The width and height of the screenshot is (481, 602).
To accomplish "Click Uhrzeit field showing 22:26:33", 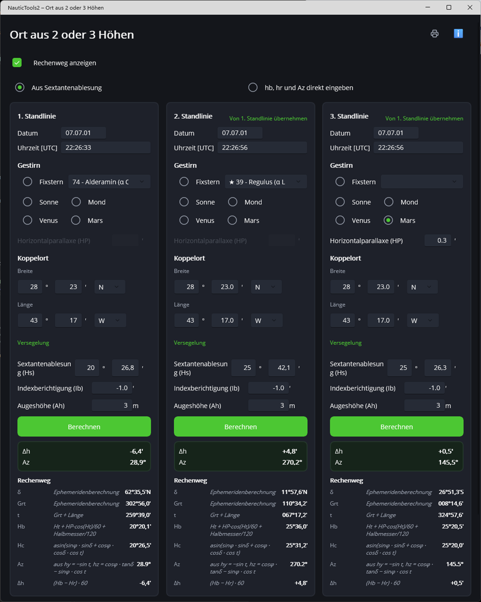I will click(106, 148).
